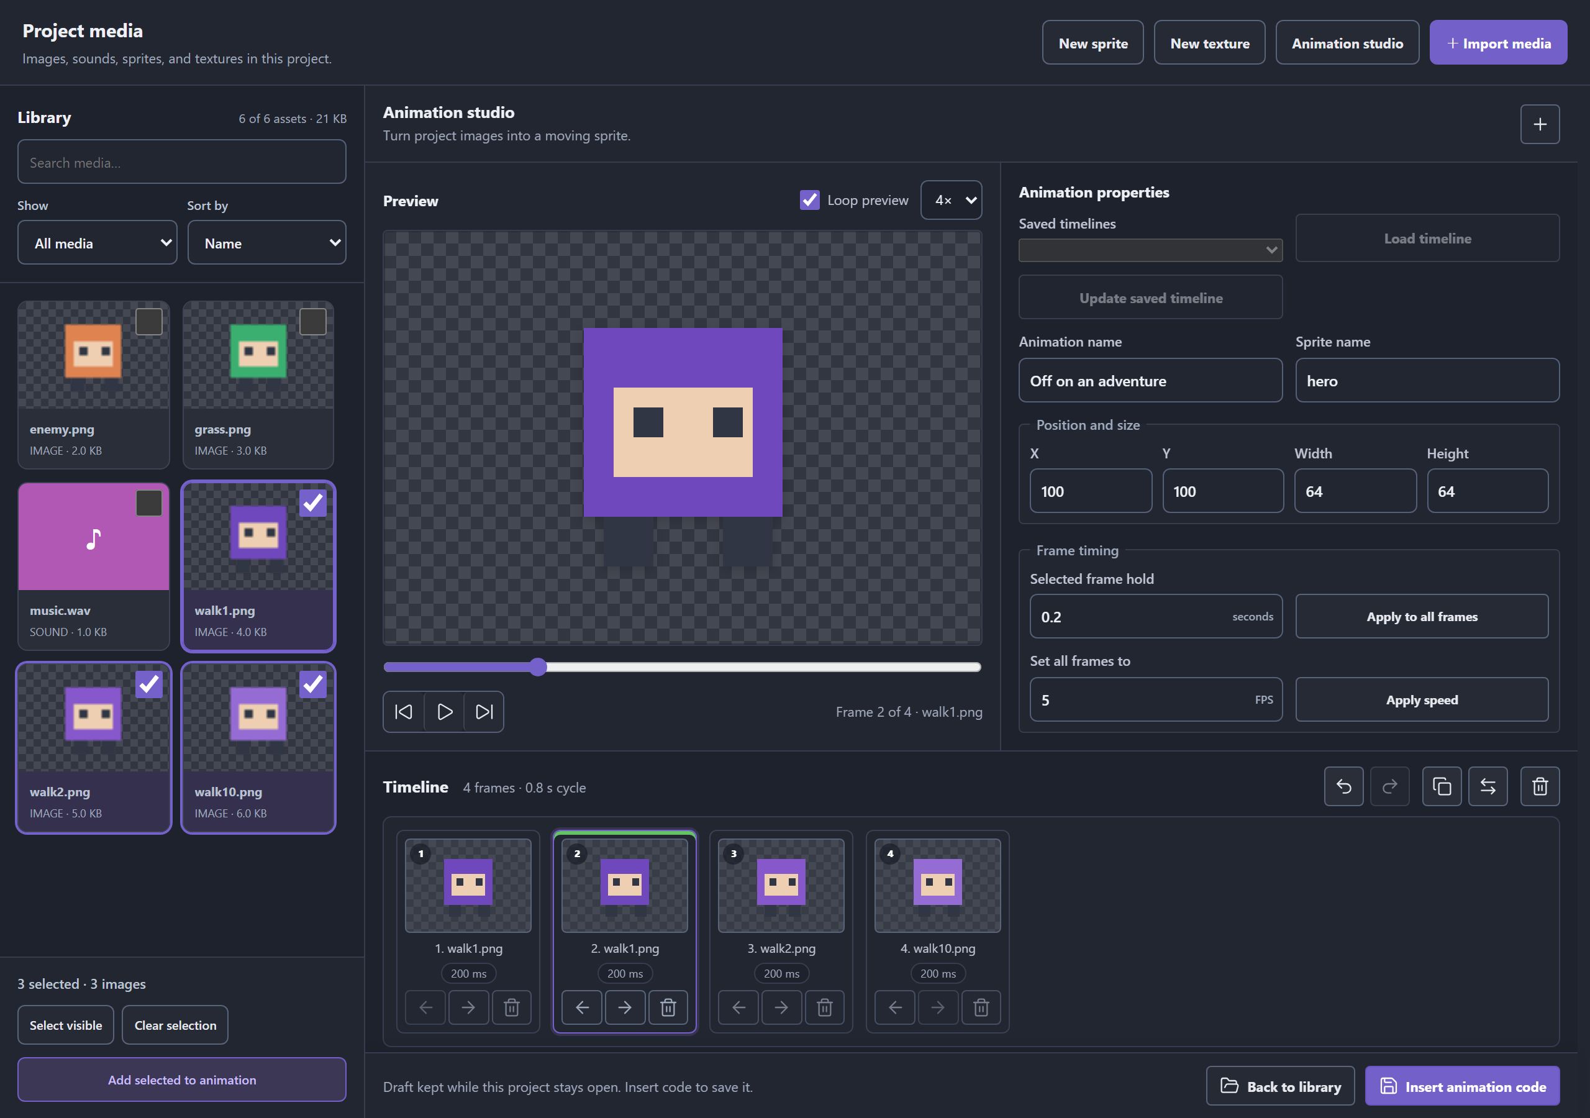The height and width of the screenshot is (1118, 1590).
Task: Open the Show All media dropdown
Action: click(x=97, y=242)
